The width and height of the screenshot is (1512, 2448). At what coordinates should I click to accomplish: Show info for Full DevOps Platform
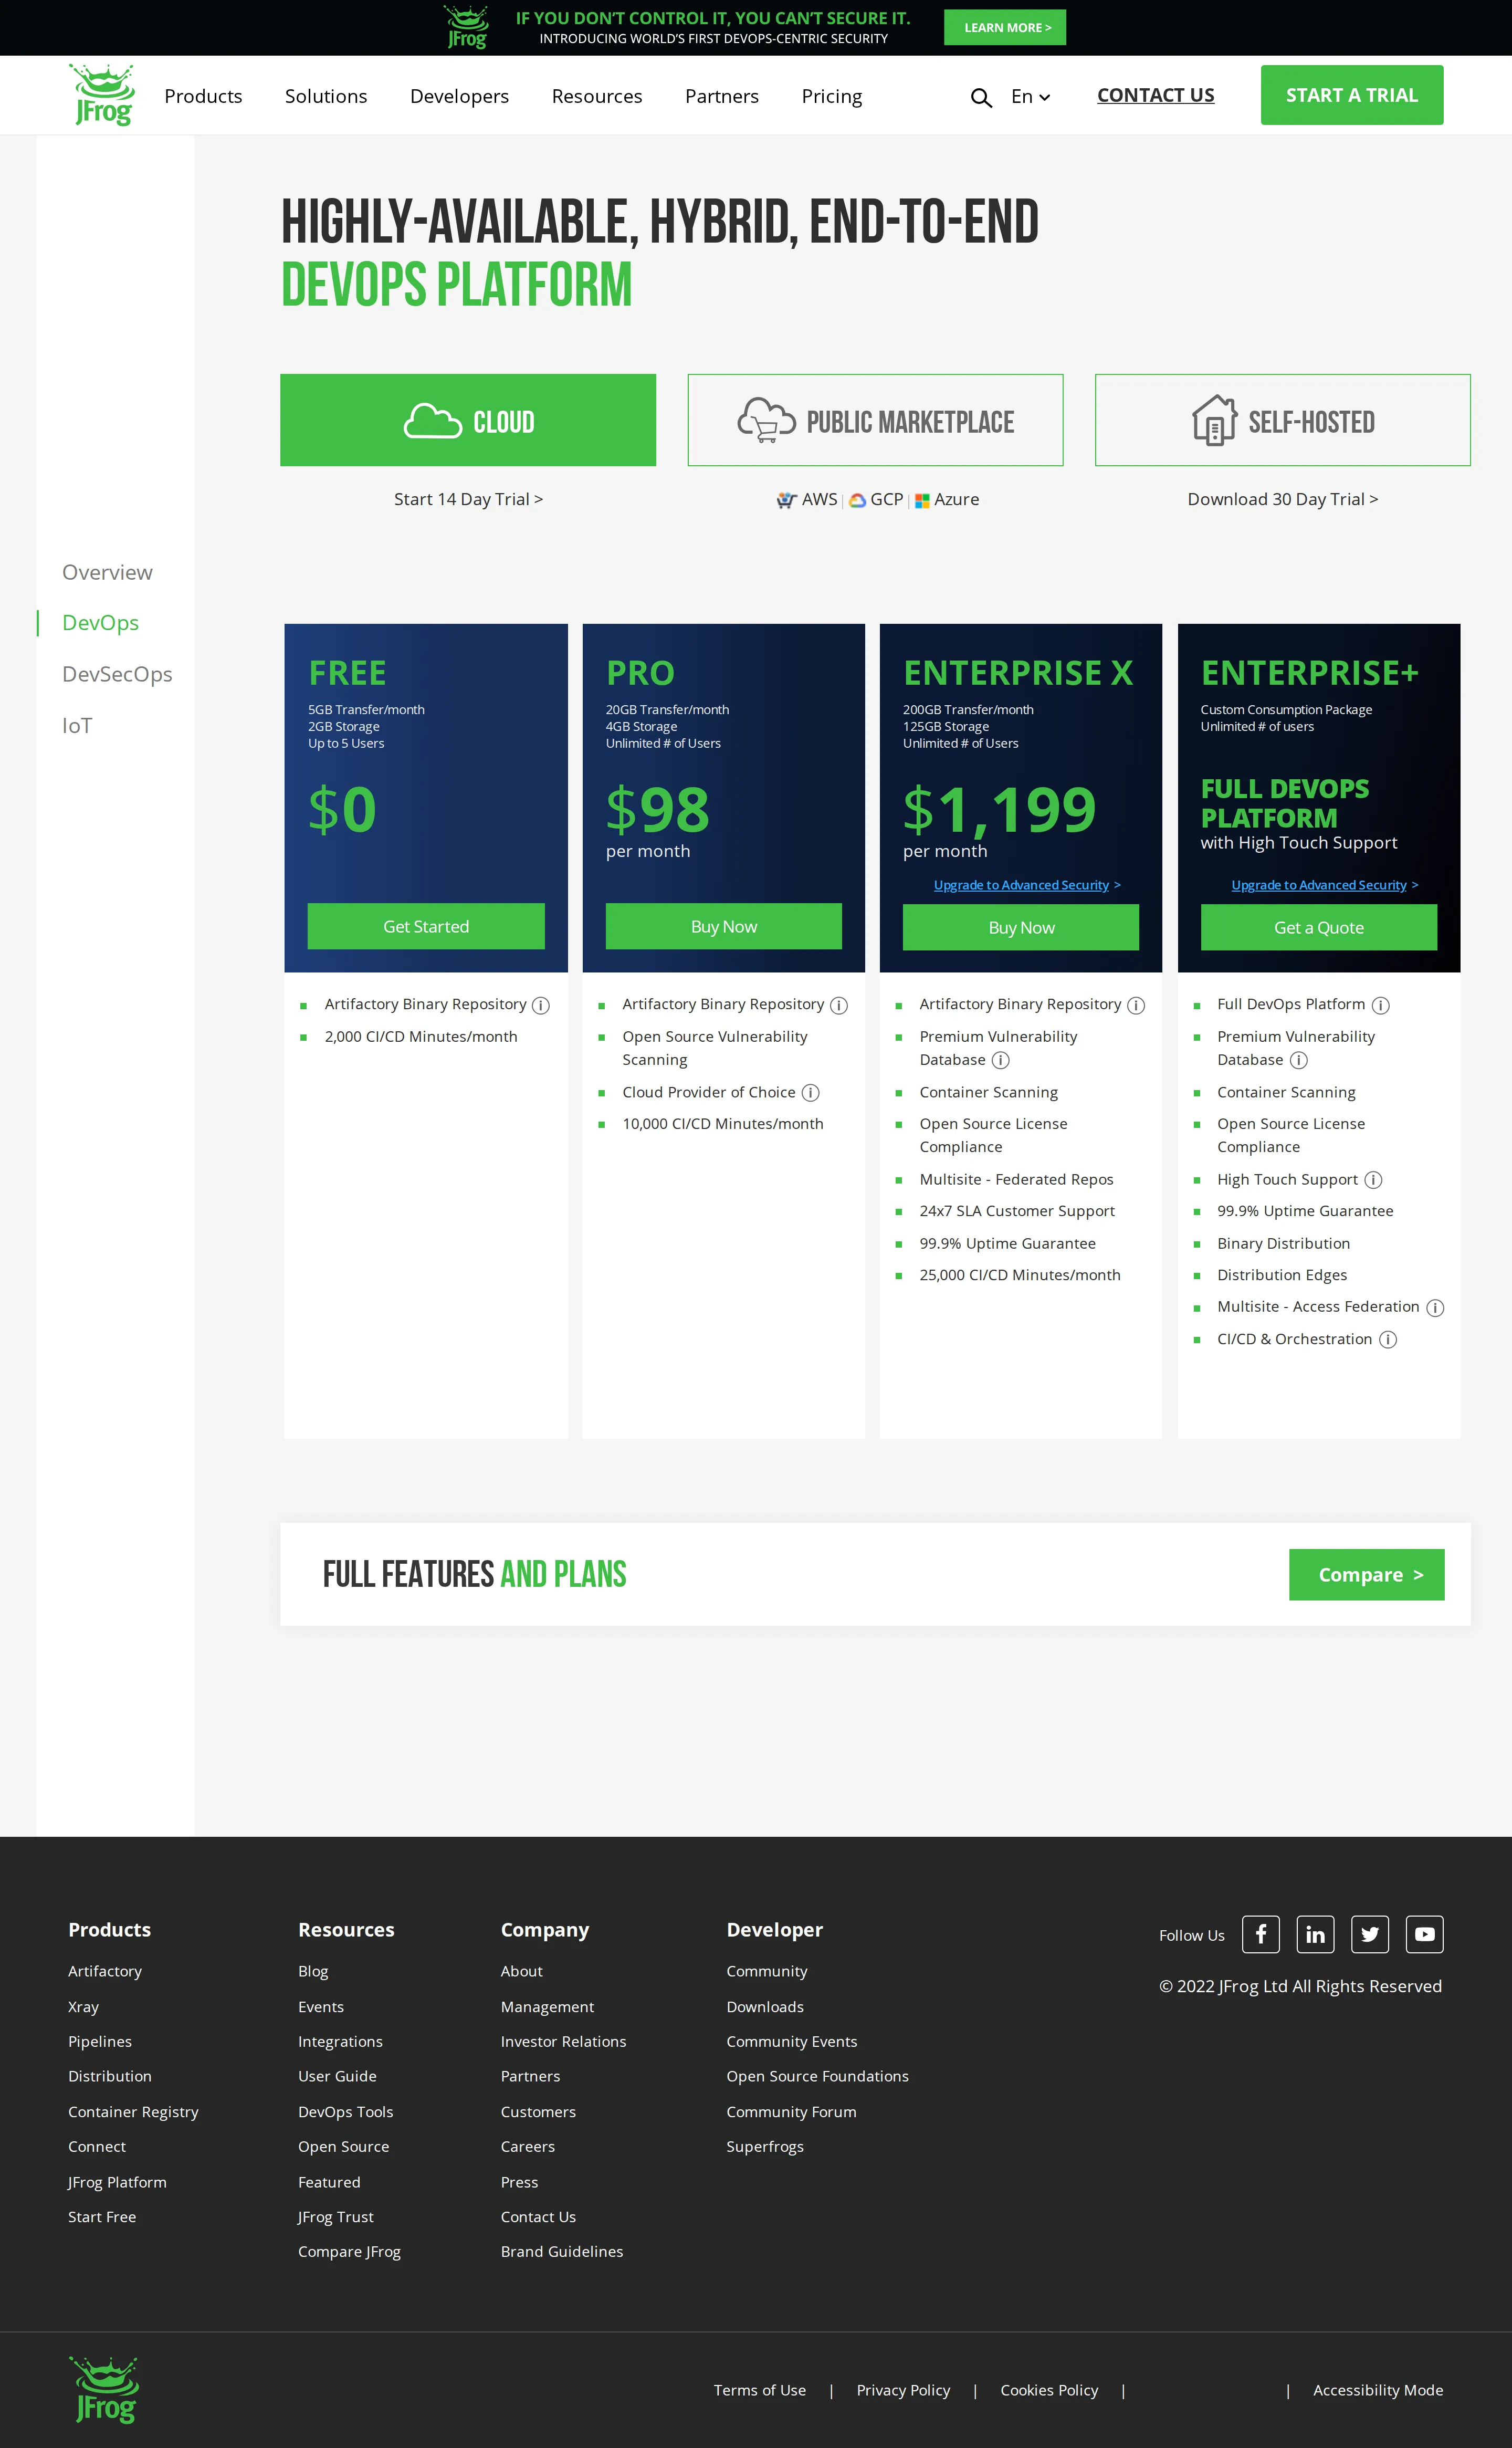point(1380,1005)
